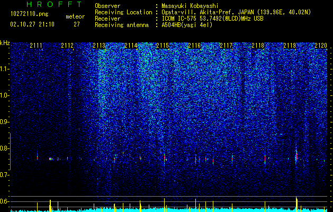
Task: Click the time marker 2118
Action: (x=258, y=46)
